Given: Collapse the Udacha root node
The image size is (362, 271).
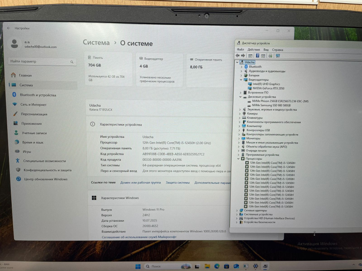Looking at the screenshot, I should [x=237, y=62].
